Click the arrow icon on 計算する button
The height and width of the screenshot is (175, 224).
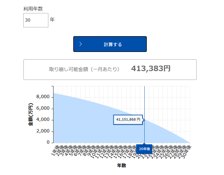point(81,44)
